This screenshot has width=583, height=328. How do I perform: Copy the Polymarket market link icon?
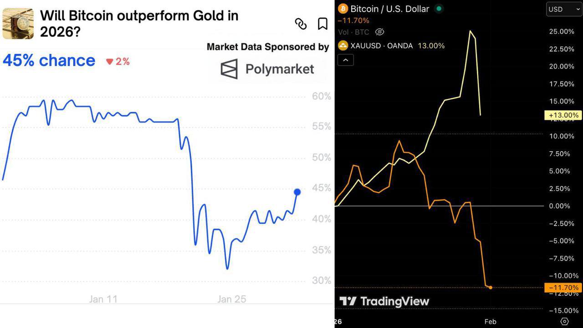point(301,24)
